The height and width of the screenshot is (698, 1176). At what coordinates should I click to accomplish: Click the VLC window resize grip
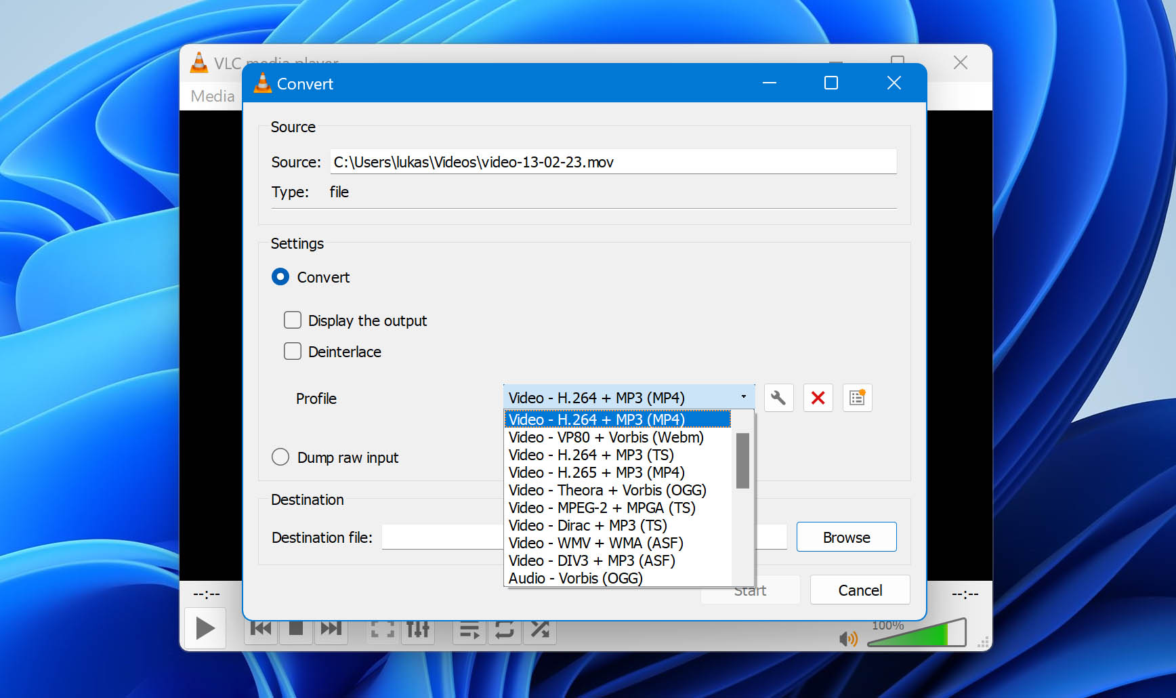984,642
